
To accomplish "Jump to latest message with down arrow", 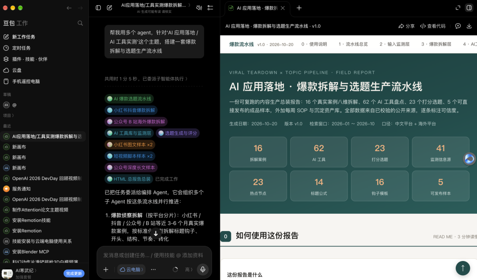I will pyautogui.click(x=155, y=234).
